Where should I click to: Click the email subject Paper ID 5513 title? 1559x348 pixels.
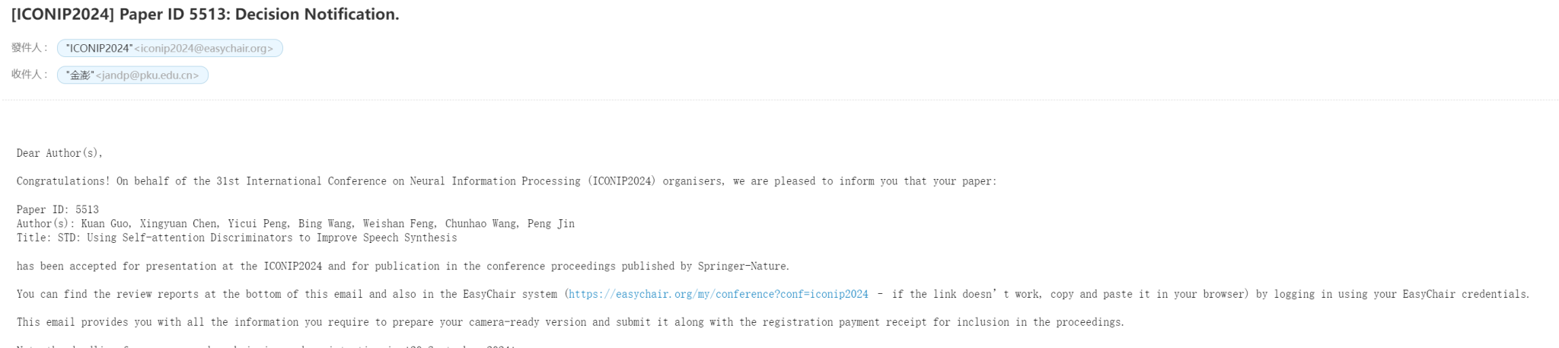click(x=206, y=14)
